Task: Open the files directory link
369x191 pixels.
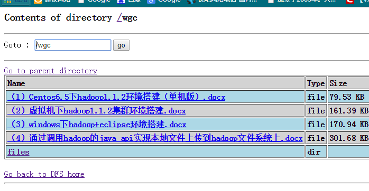Action: [19, 152]
